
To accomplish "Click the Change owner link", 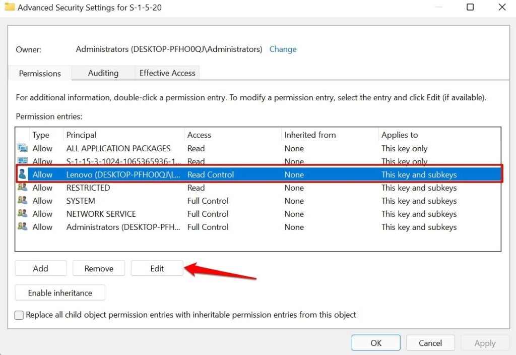I will click(283, 49).
